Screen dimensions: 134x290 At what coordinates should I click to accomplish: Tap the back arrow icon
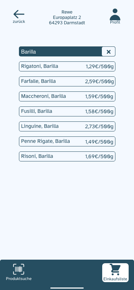pyautogui.click(x=19, y=14)
